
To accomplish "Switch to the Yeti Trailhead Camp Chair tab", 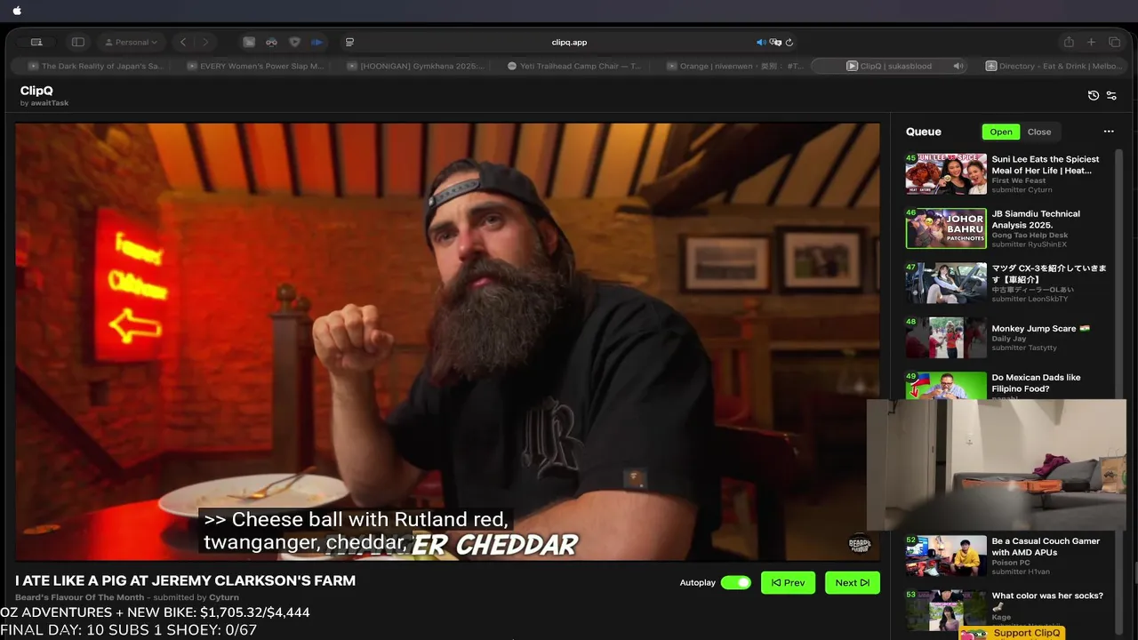I will (575, 66).
